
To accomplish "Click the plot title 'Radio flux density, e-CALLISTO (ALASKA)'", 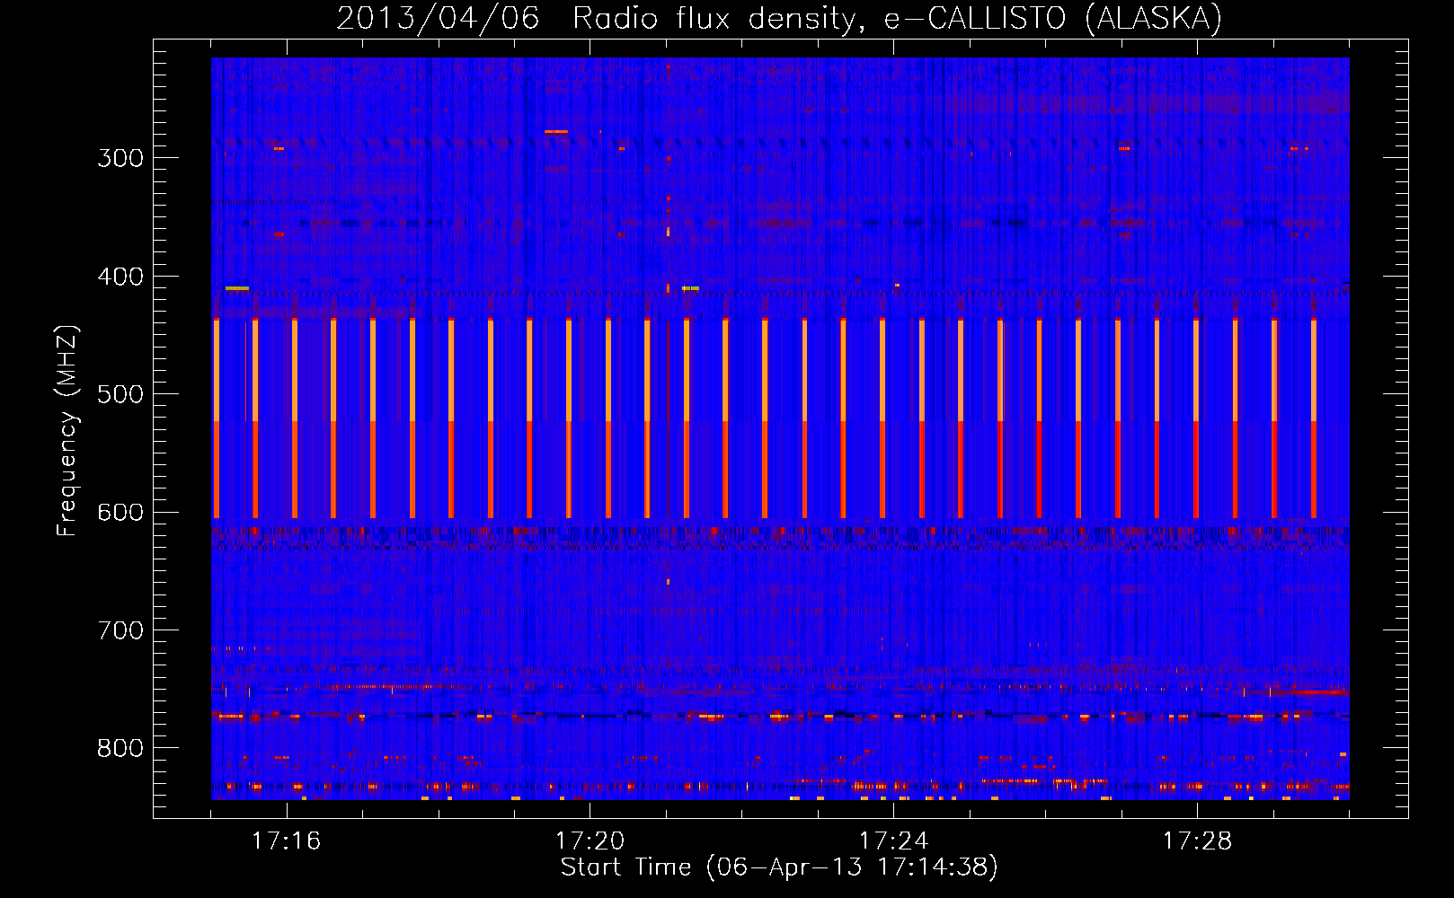I will click(x=897, y=18).
